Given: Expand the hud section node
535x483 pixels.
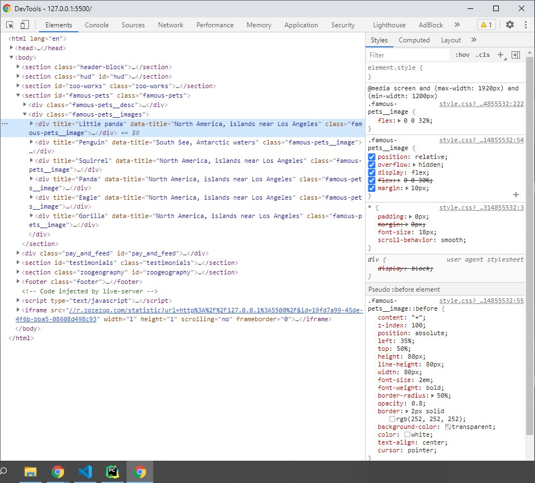Looking at the screenshot, I should click(18, 76).
